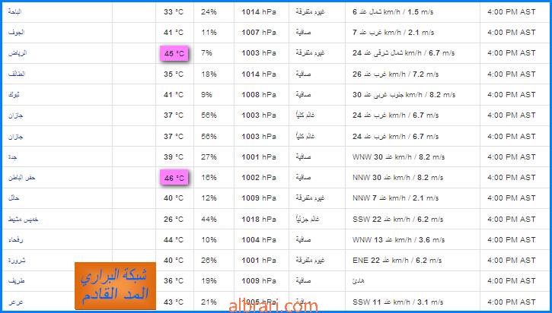The image size is (552, 313).
Task: Click the 26 °C temperature in خميس مشيط row
Action: point(174,219)
